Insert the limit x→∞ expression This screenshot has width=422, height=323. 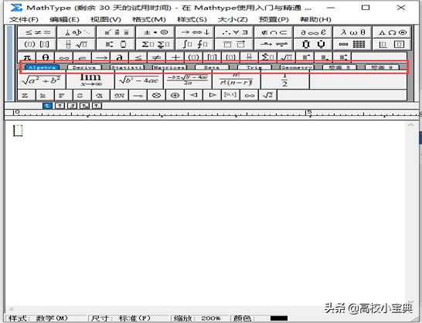[90, 80]
